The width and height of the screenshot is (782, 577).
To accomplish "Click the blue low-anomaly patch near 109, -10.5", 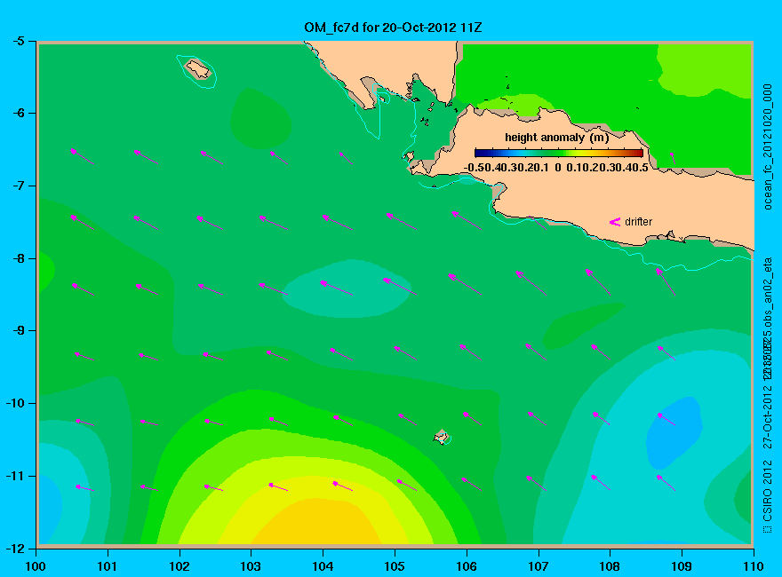I will tap(674, 432).
